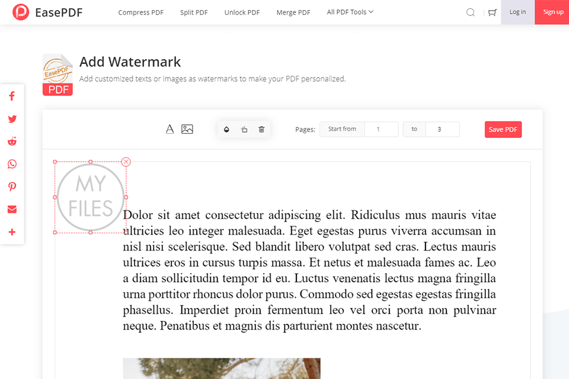The image size is (569, 379).
Task: Click the EasePDF logo icon
Action: coord(21,12)
